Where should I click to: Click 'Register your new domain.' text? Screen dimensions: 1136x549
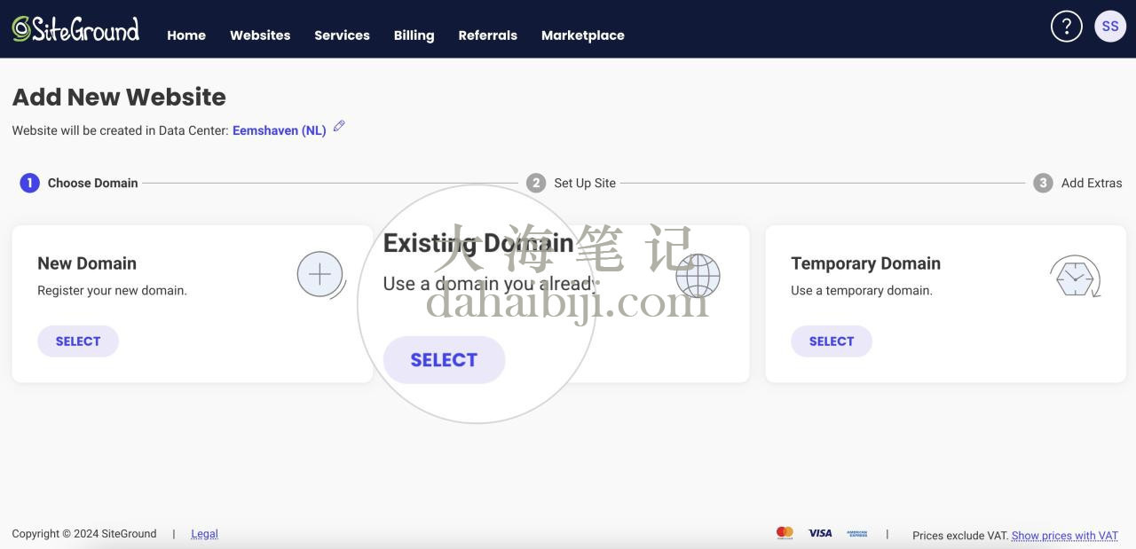[x=112, y=290]
